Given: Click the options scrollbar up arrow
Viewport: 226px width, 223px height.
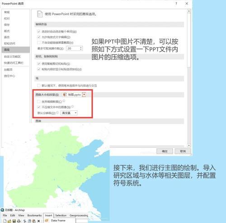Looking at the screenshot, I should pos(189,11).
